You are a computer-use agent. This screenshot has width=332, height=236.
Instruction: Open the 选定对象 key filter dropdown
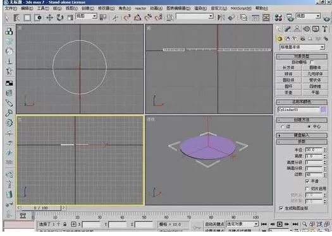click(242, 224)
